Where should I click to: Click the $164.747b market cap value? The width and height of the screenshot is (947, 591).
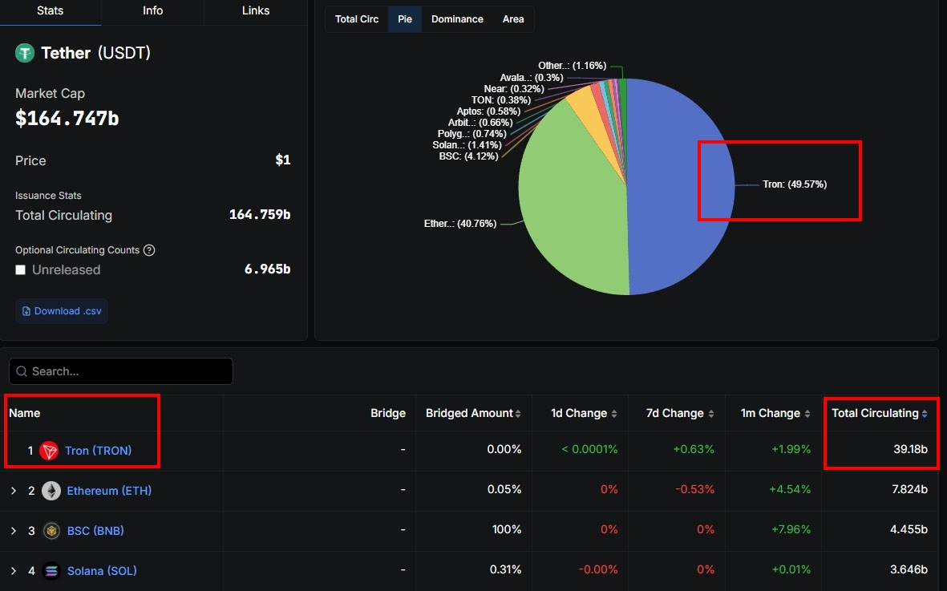67,119
